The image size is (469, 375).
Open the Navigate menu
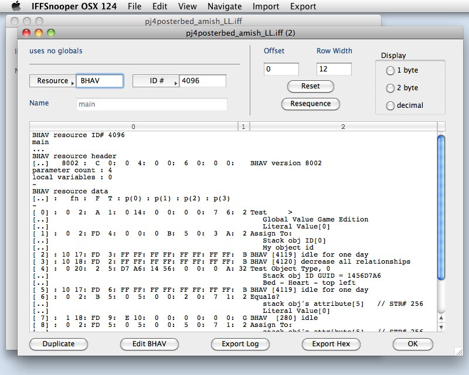224,6
